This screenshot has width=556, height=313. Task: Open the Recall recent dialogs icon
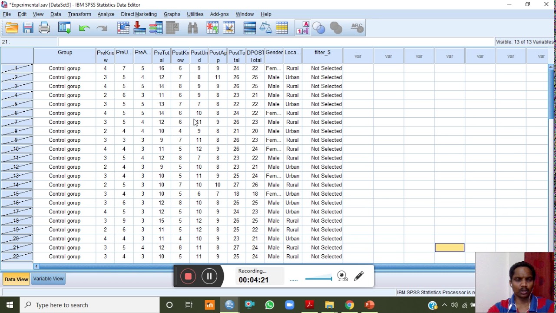tap(64, 28)
